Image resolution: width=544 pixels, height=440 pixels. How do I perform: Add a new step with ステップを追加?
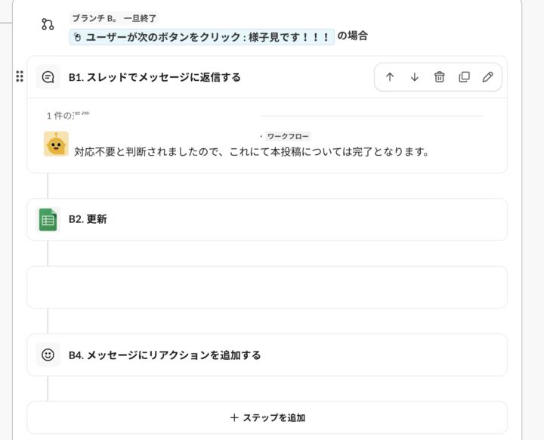point(267,417)
